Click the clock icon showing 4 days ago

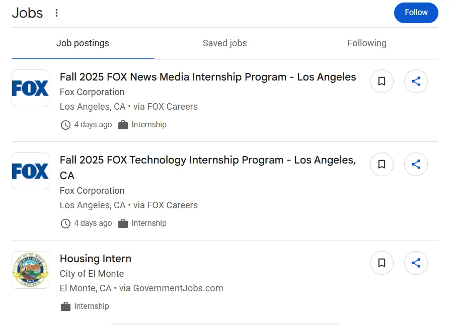click(65, 125)
